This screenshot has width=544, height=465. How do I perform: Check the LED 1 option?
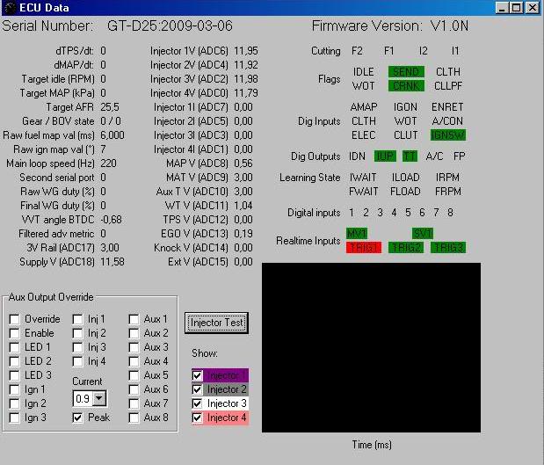(14, 347)
